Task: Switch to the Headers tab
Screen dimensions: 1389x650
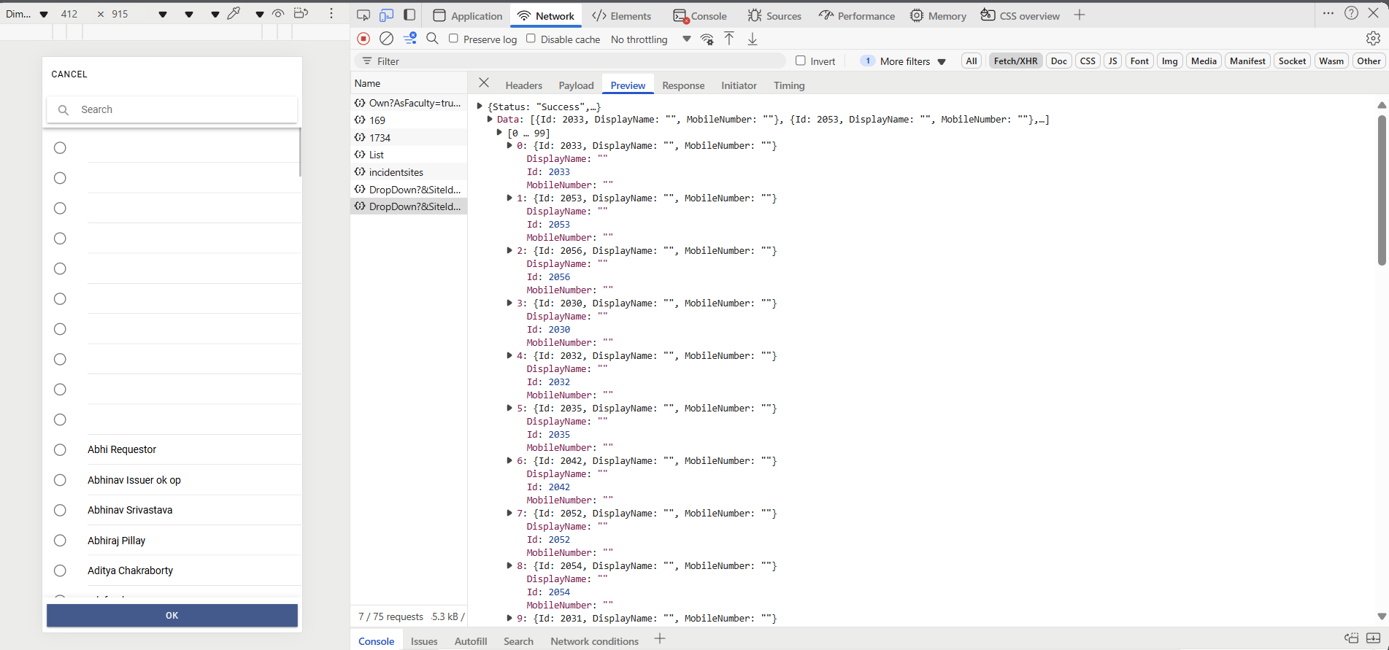Action: click(523, 85)
